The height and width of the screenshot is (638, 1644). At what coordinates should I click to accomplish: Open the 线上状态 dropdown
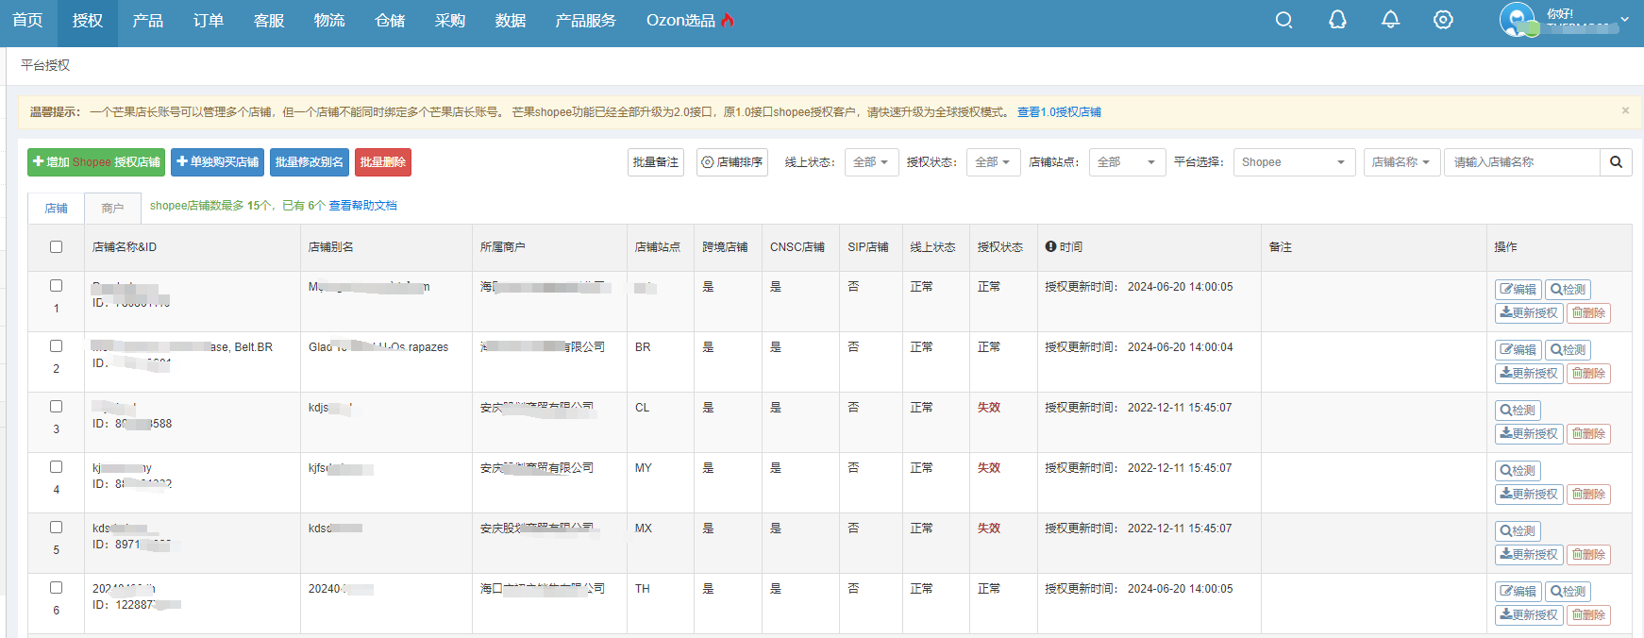coord(871,162)
